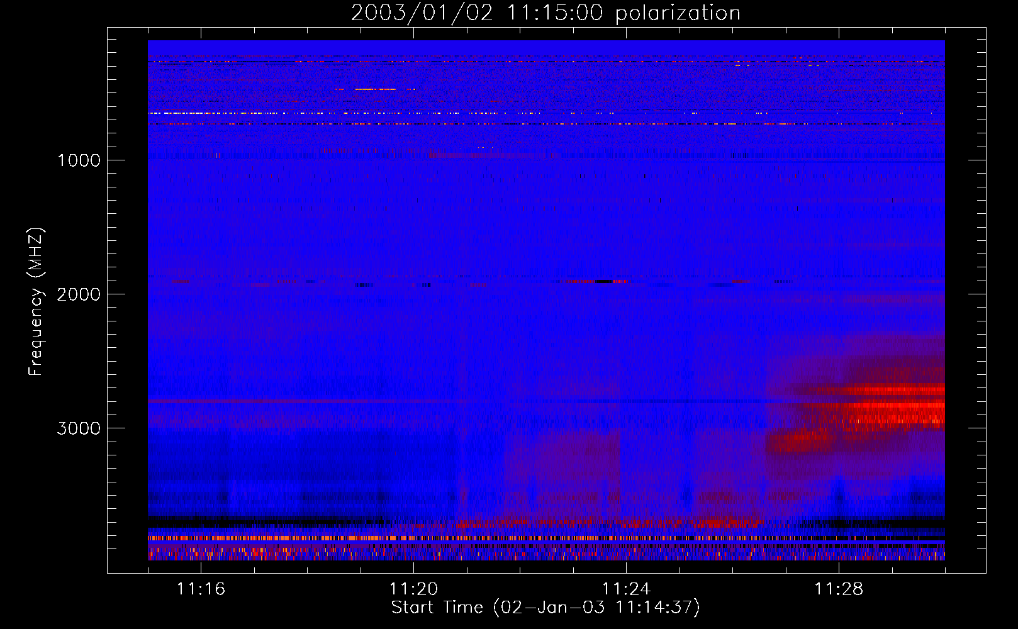This screenshot has height=629, width=1018.
Task: Click the plot title '2003/01/02 11:15:00 polarization'
Action: pos(545,13)
